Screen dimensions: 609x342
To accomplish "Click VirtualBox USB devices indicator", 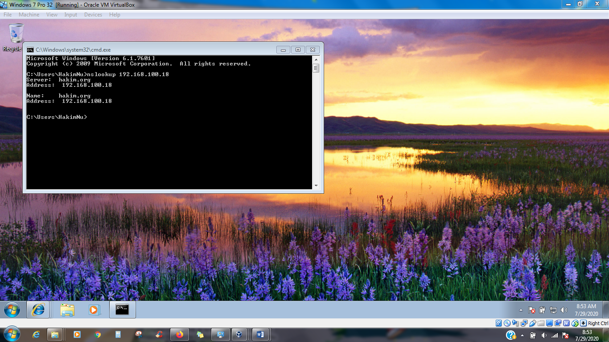I will pos(532,323).
